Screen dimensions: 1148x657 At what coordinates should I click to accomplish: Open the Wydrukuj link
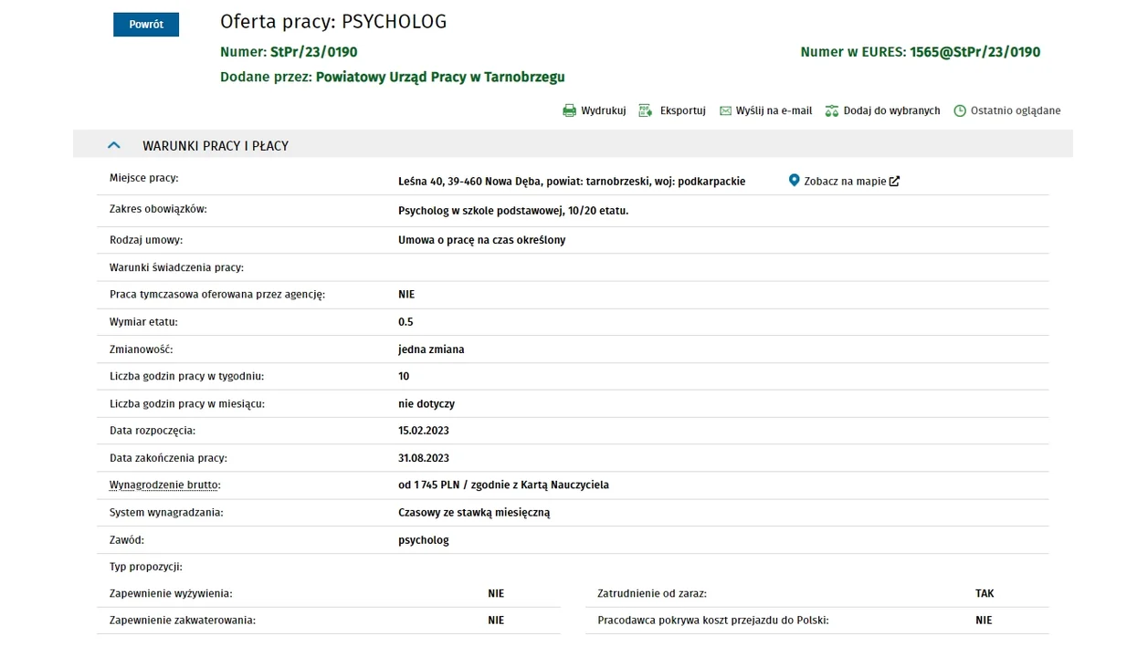[603, 111]
